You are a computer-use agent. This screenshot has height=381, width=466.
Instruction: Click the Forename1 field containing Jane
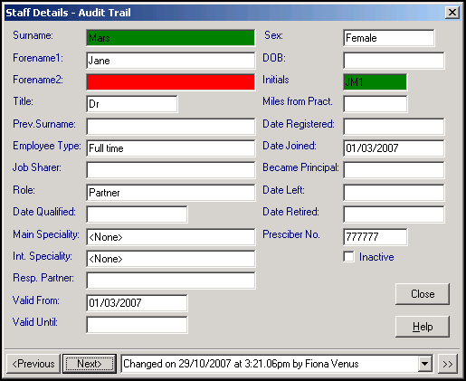coord(171,61)
